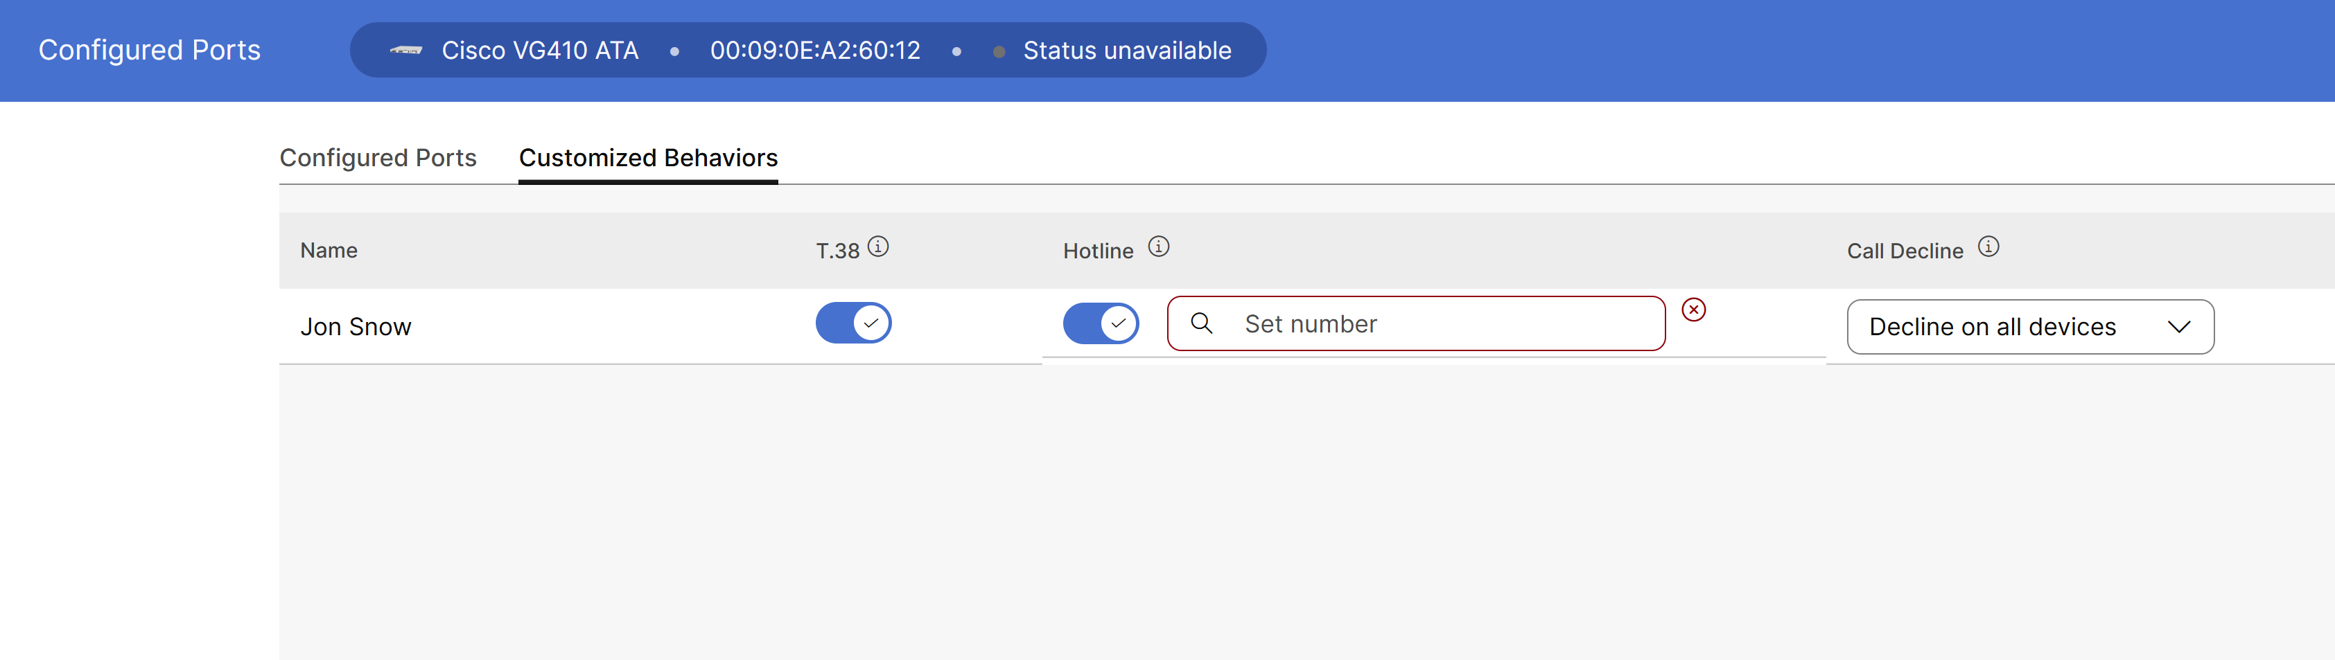This screenshot has height=660, width=2335.
Task: Click the MAC address 00:09:0E:A2:60:12
Action: (816, 51)
